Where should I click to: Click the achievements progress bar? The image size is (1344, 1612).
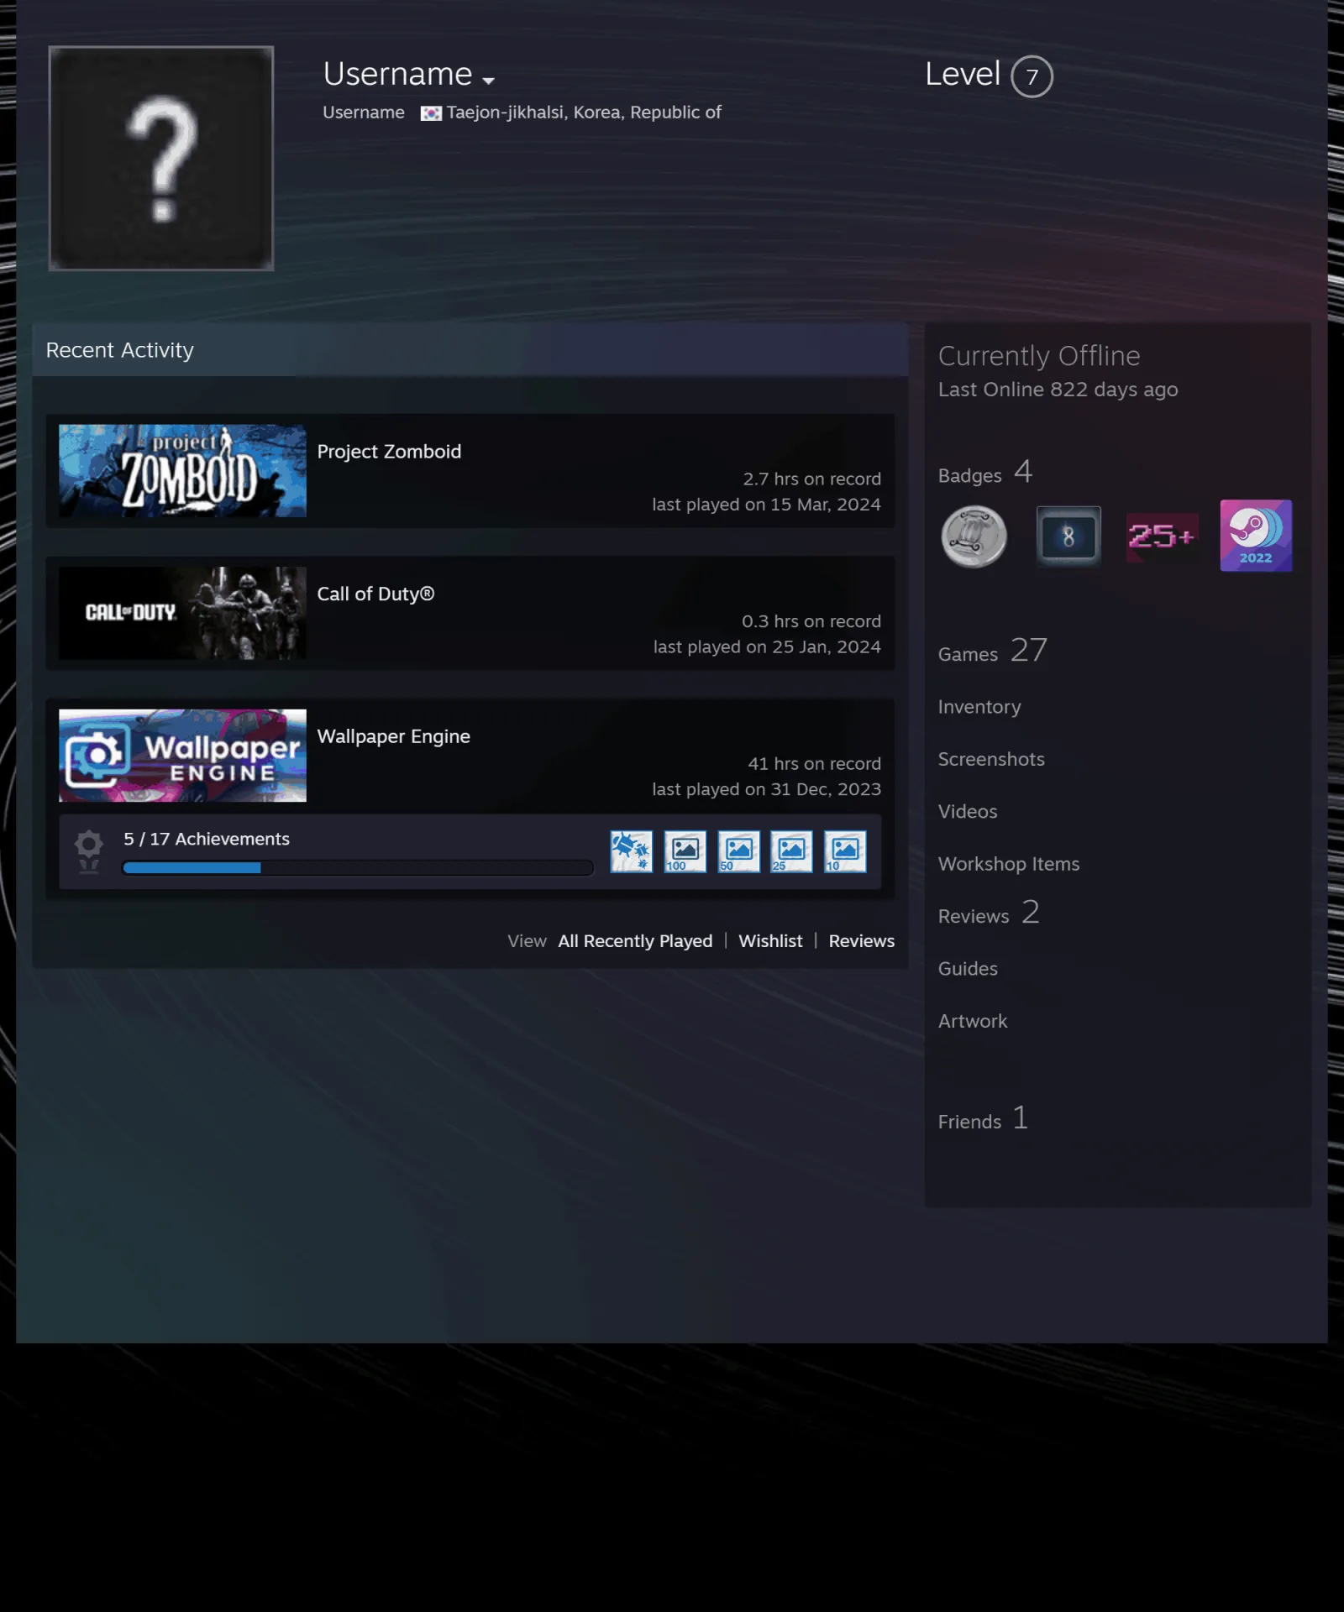pos(358,868)
